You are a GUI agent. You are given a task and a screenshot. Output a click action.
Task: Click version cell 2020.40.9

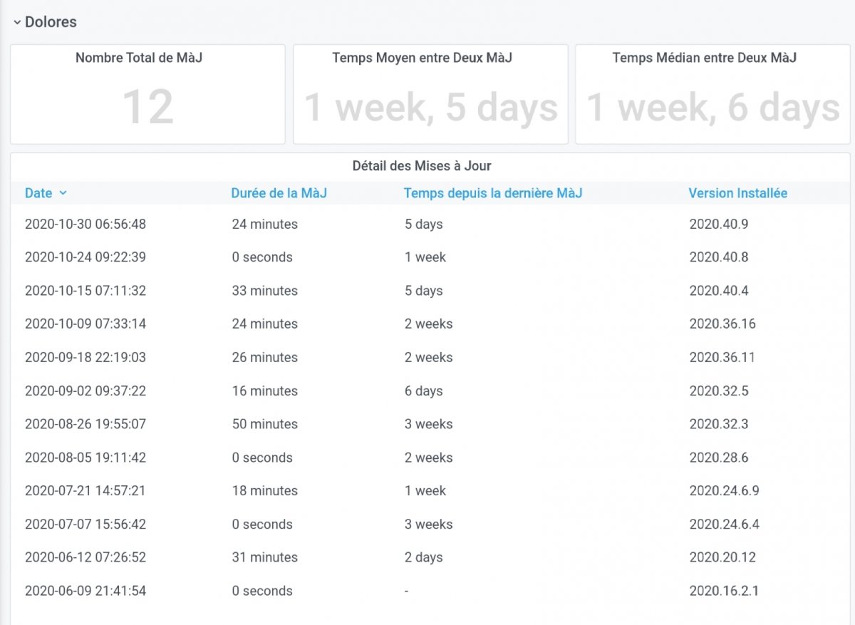[x=719, y=224]
